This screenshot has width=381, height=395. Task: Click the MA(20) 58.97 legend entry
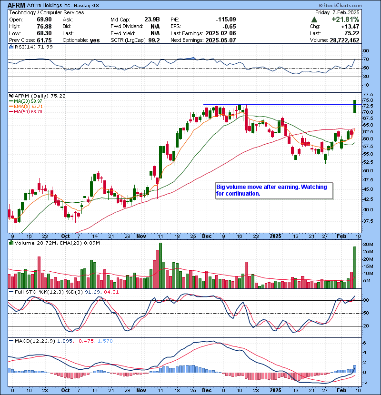pyautogui.click(x=25, y=101)
